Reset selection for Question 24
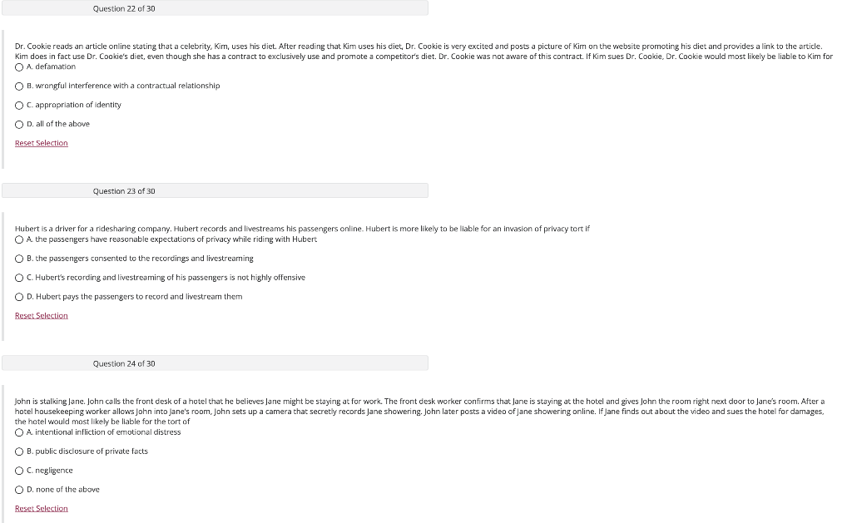 (42, 508)
